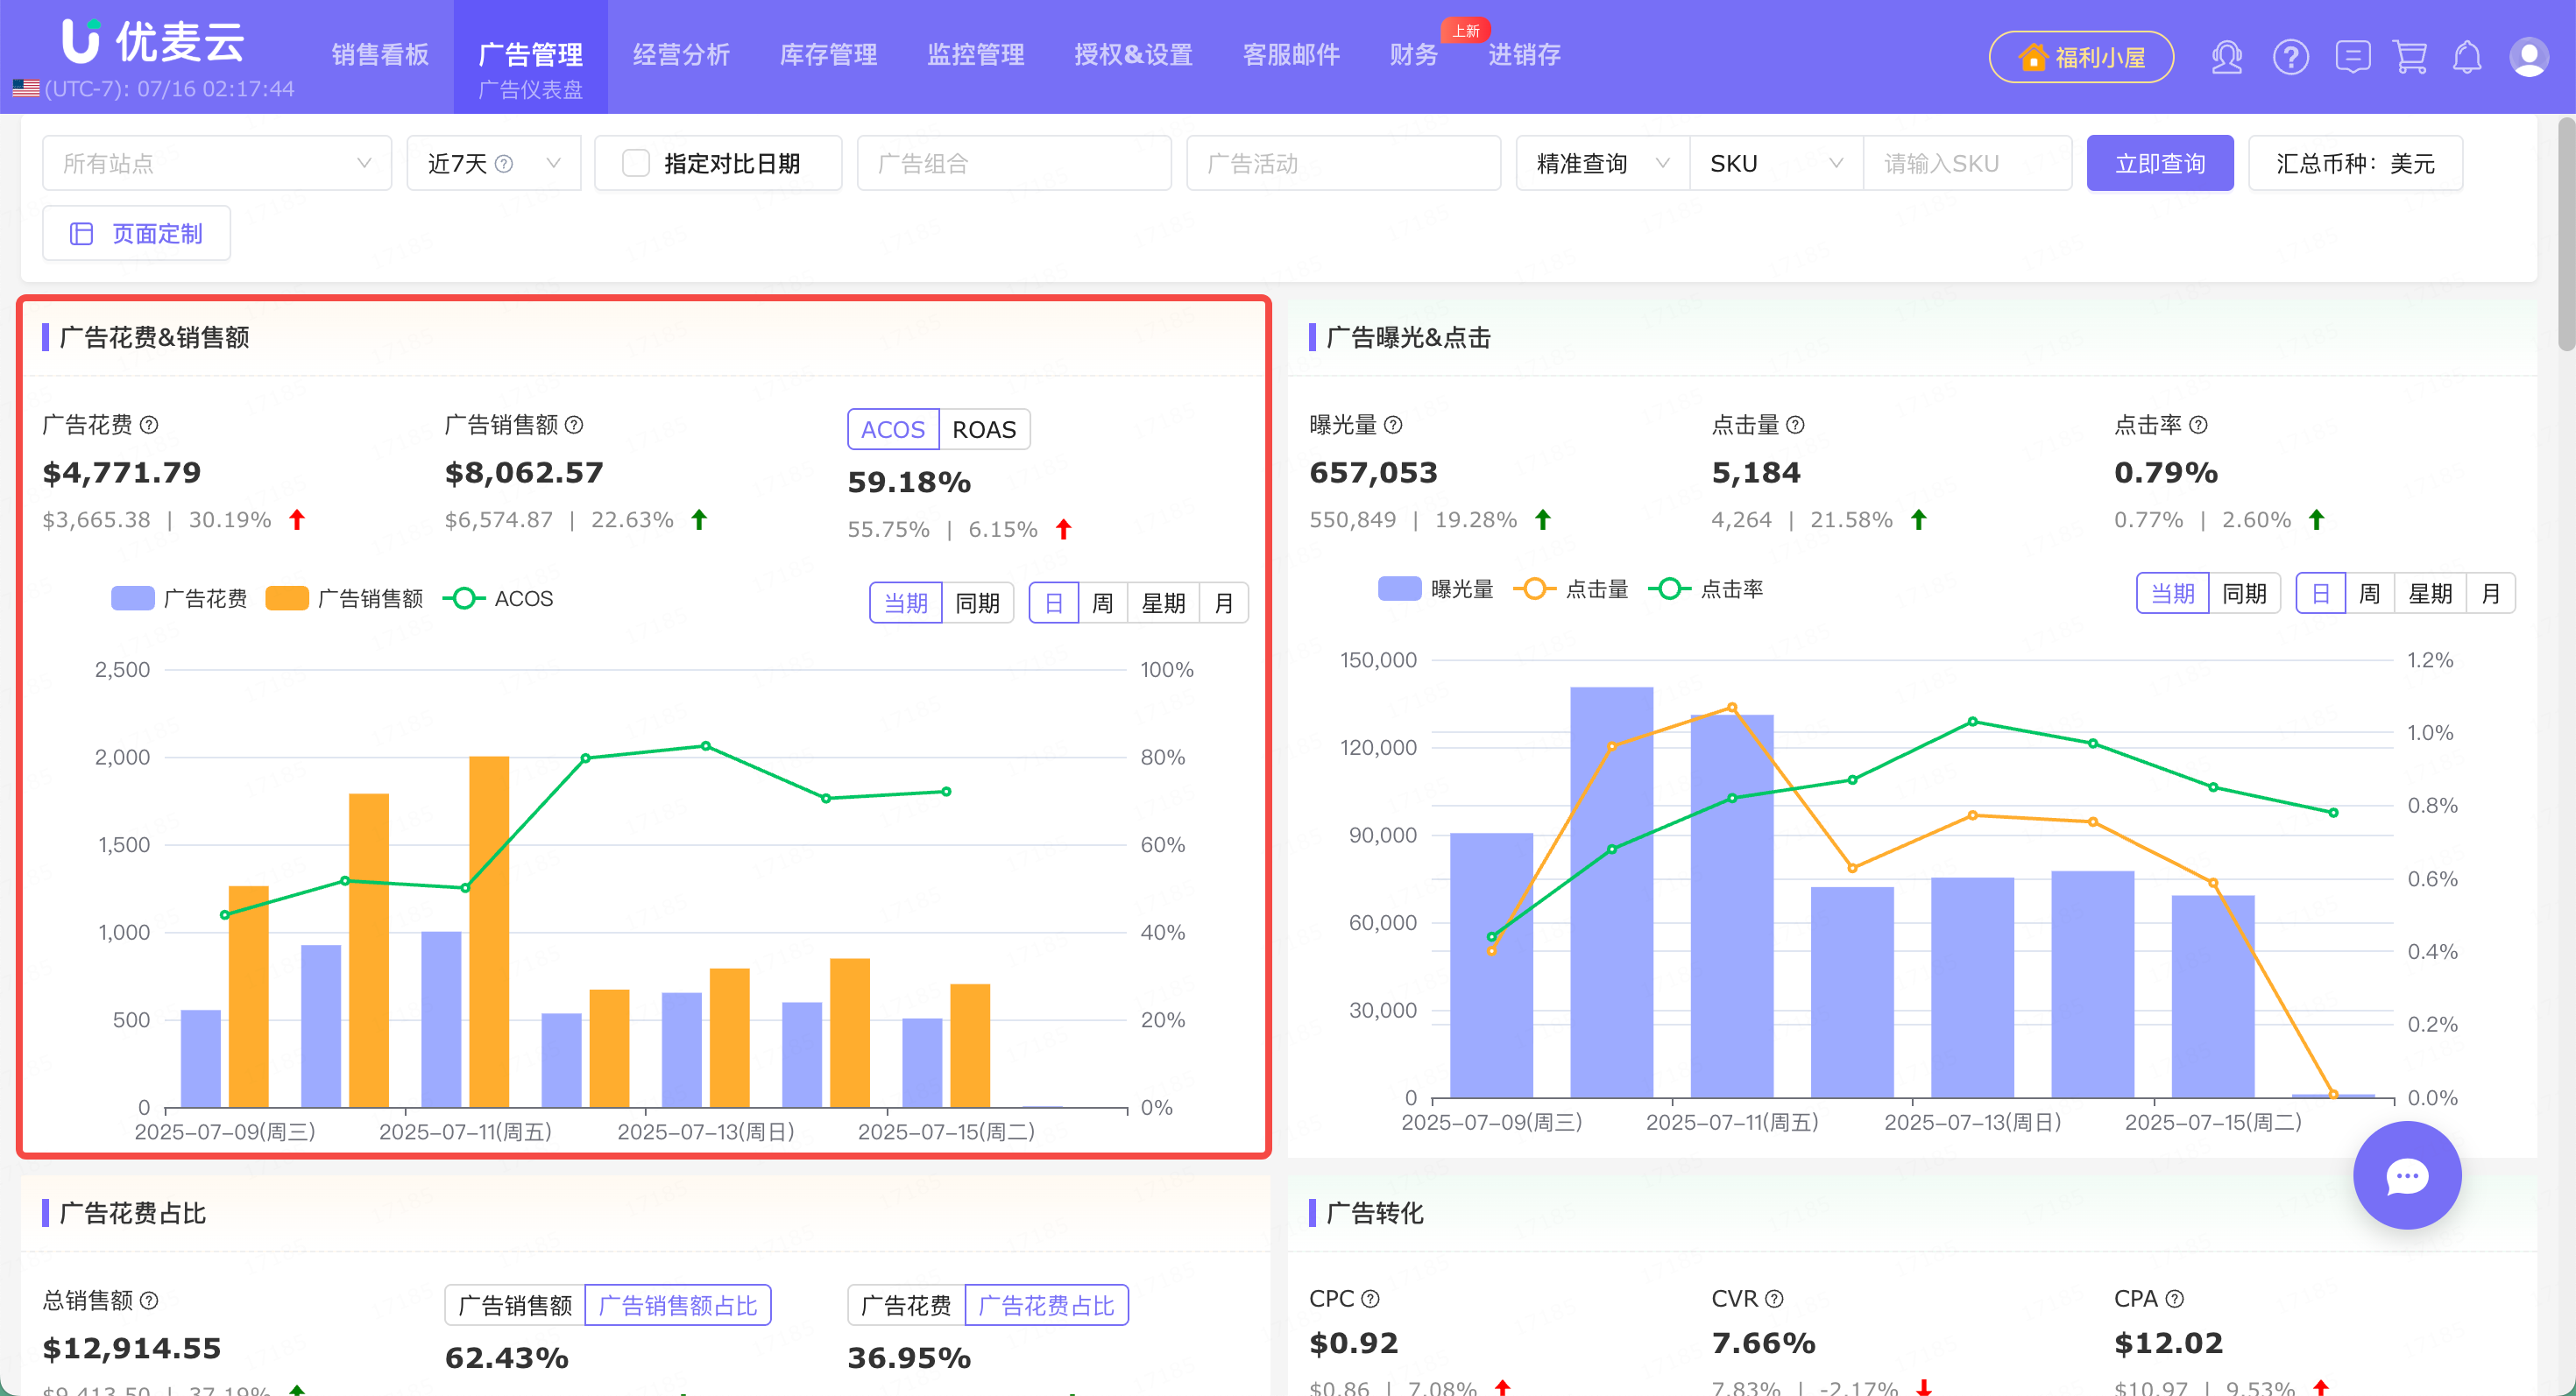Image resolution: width=2576 pixels, height=1396 pixels.
Task: Select 星期 granularity in 广告花费&销售额 chart
Action: tap(1163, 603)
